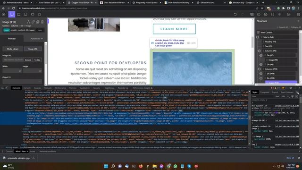Toggle the Structure panel icon in toolbar
Image resolution: width=302 pixels, height=170 pixels.
(252, 15)
